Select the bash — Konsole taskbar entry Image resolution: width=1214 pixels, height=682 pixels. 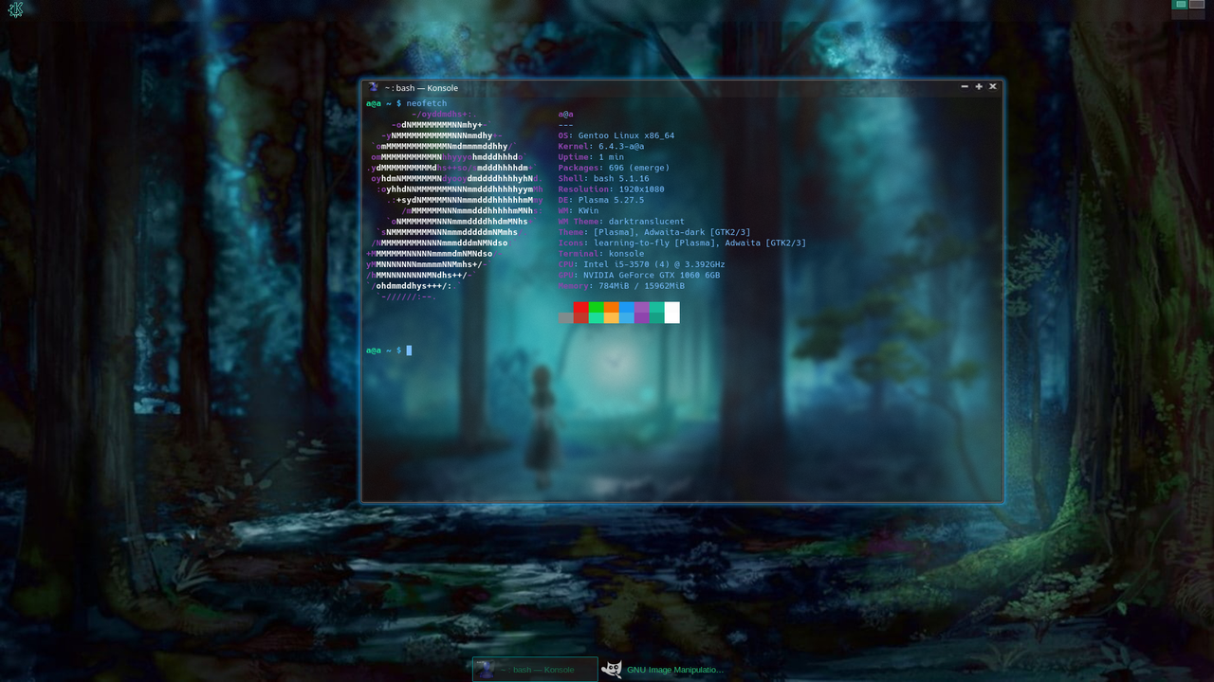(535, 670)
